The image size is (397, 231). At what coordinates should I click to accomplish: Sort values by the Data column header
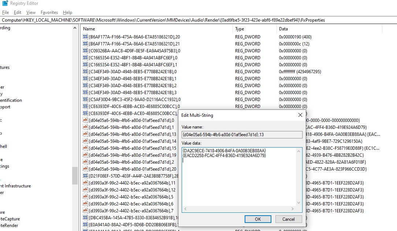(329, 29)
